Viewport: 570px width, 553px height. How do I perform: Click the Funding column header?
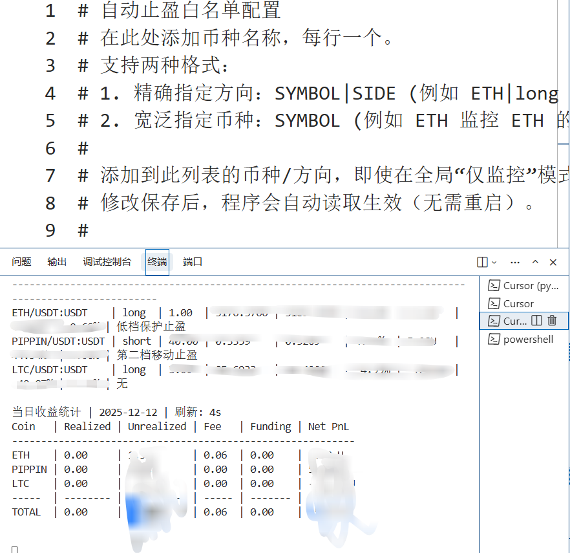(x=270, y=426)
